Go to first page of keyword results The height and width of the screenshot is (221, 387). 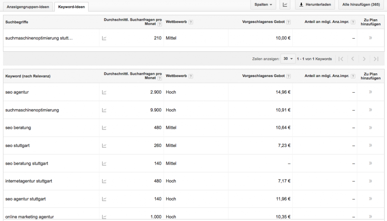pos(341,59)
